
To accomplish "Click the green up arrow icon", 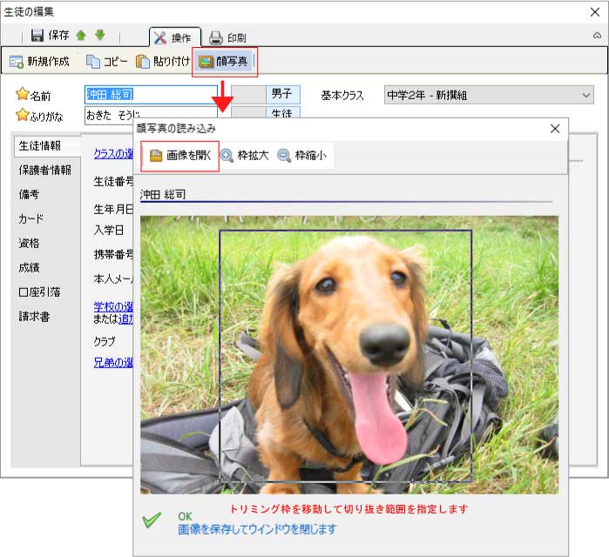I will point(81,36).
